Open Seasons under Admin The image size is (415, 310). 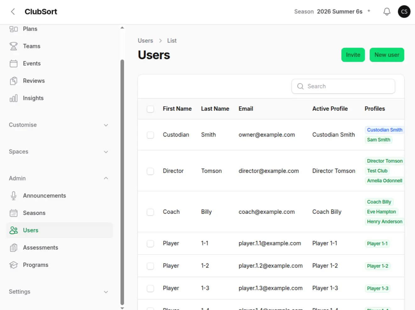59,213
